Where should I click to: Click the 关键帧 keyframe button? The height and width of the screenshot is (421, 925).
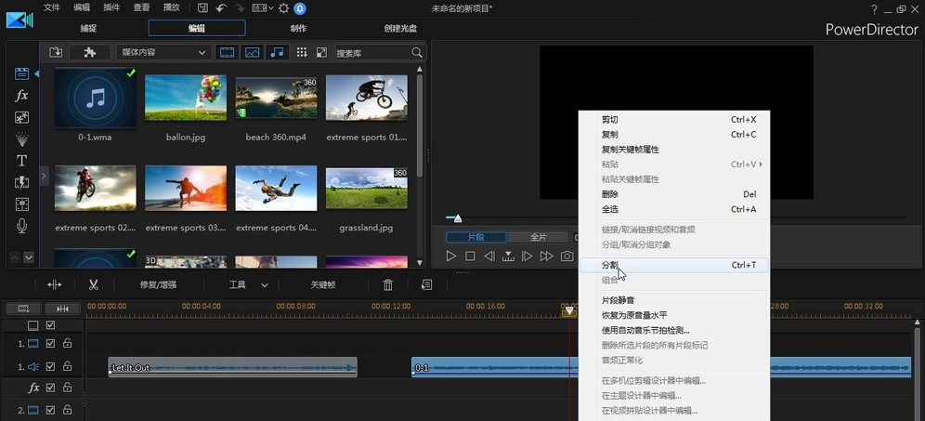(x=323, y=284)
